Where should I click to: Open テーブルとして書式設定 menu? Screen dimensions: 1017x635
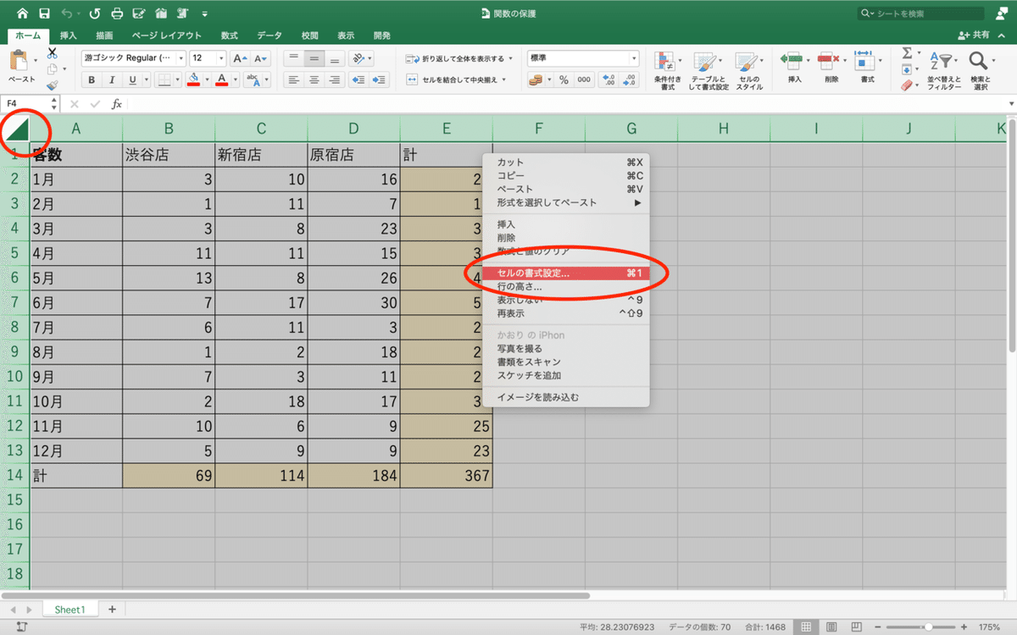(x=709, y=70)
